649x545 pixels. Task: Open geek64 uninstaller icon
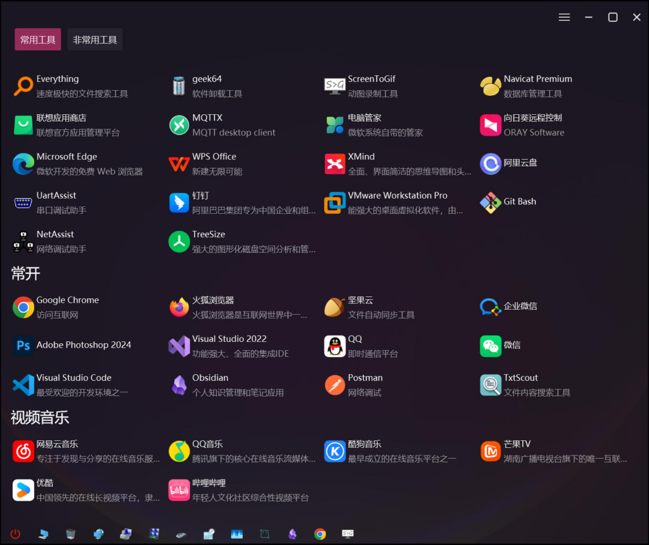(179, 86)
